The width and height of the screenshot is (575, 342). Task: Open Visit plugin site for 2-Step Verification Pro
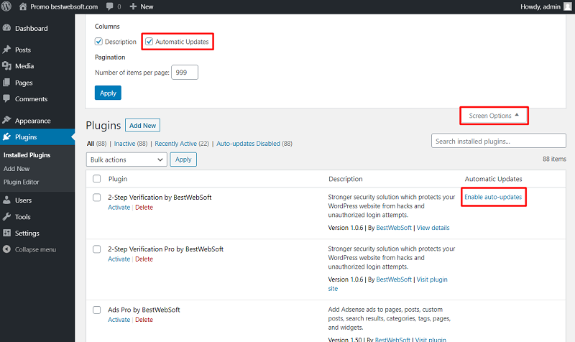click(432, 279)
